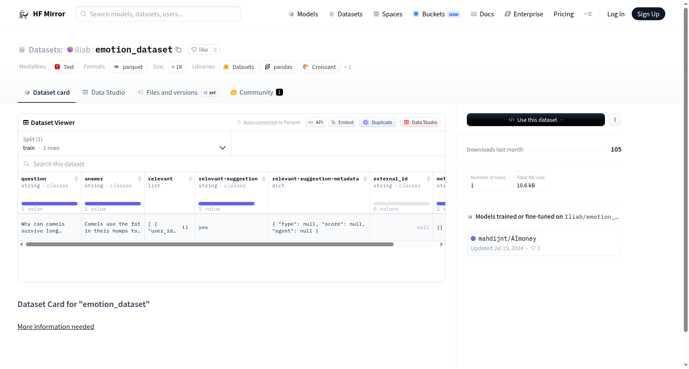Like the emotion_dataset with the heart button
The height and width of the screenshot is (369, 689).
pos(199,50)
